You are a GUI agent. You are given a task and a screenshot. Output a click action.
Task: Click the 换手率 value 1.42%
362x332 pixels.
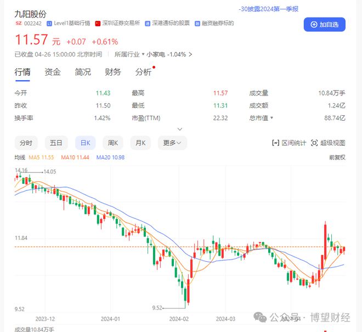tap(102, 118)
